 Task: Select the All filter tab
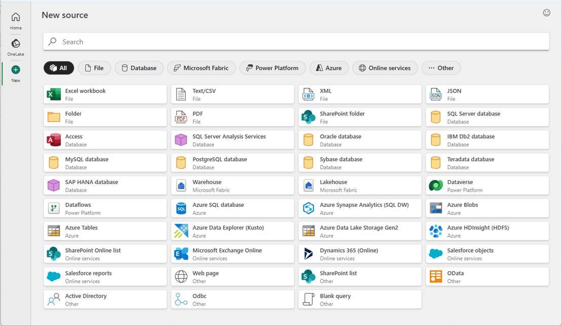point(59,68)
